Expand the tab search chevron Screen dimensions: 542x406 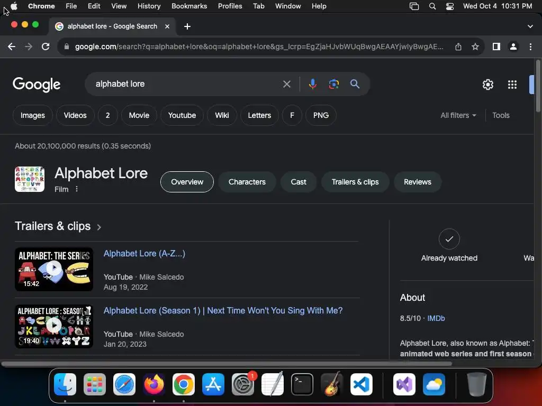530,26
